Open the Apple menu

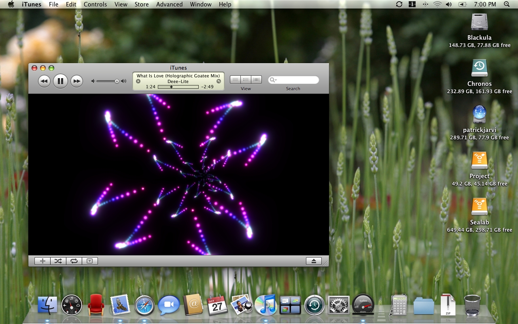(11, 4)
